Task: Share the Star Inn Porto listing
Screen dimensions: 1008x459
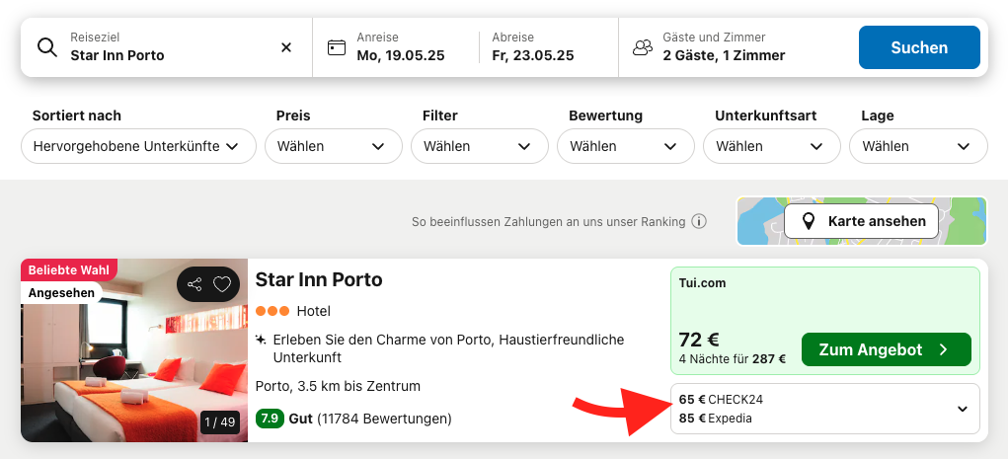Action: tap(194, 284)
